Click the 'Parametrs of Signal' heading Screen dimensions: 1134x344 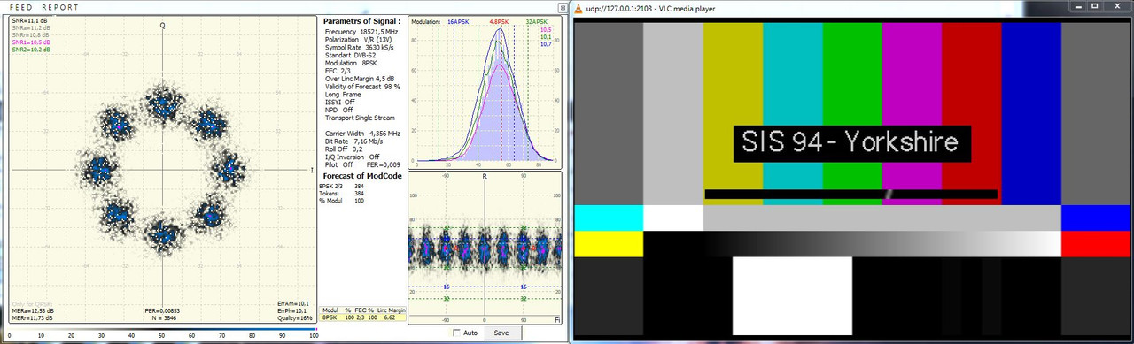[x=361, y=20]
